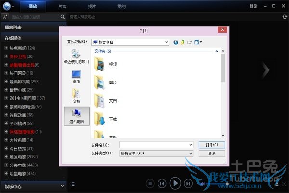The height and width of the screenshot is (193, 289).
Task: Click the search magnifier icon
Action: point(63,17)
